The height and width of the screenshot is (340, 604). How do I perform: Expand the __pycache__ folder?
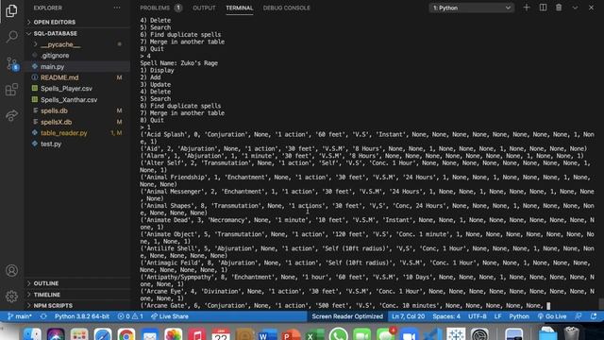[x=60, y=44]
